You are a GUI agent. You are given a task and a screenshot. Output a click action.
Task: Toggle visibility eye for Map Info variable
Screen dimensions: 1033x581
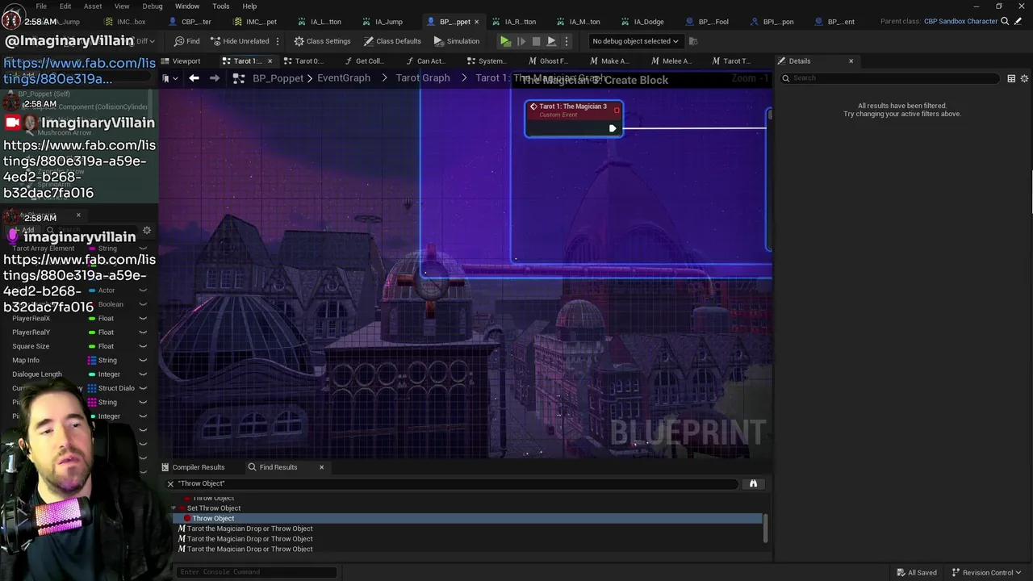tap(143, 361)
